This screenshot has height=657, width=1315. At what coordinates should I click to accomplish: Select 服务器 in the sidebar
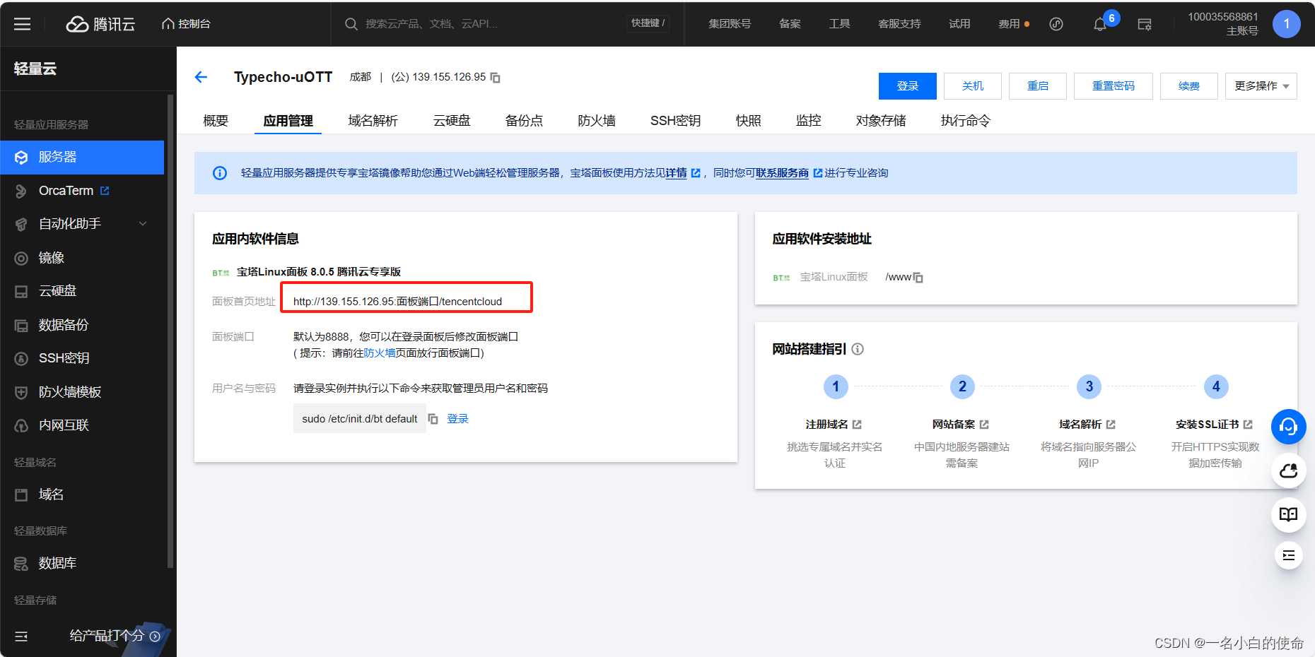82,158
